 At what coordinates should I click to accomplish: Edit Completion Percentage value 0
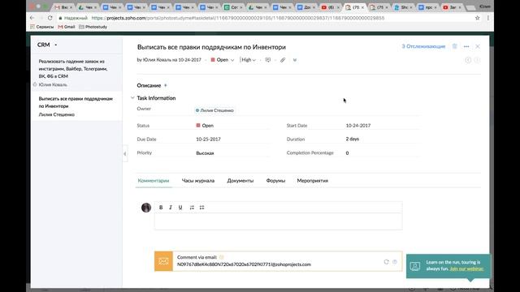click(347, 153)
